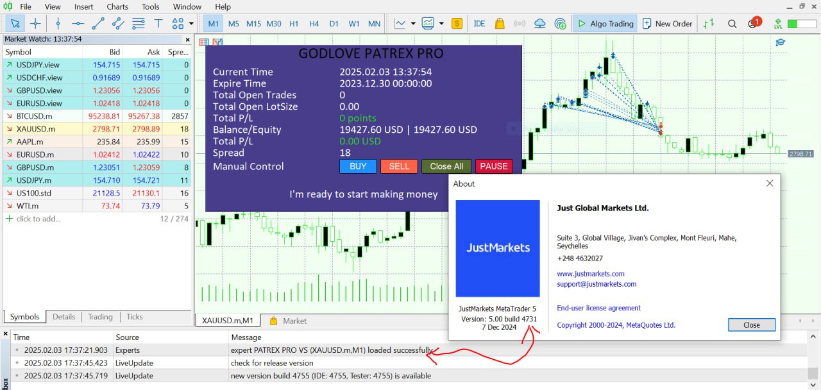Open the Charts menu
The width and height of the screenshot is (821, 390).
pyautogui.click(x=117, y=6)
